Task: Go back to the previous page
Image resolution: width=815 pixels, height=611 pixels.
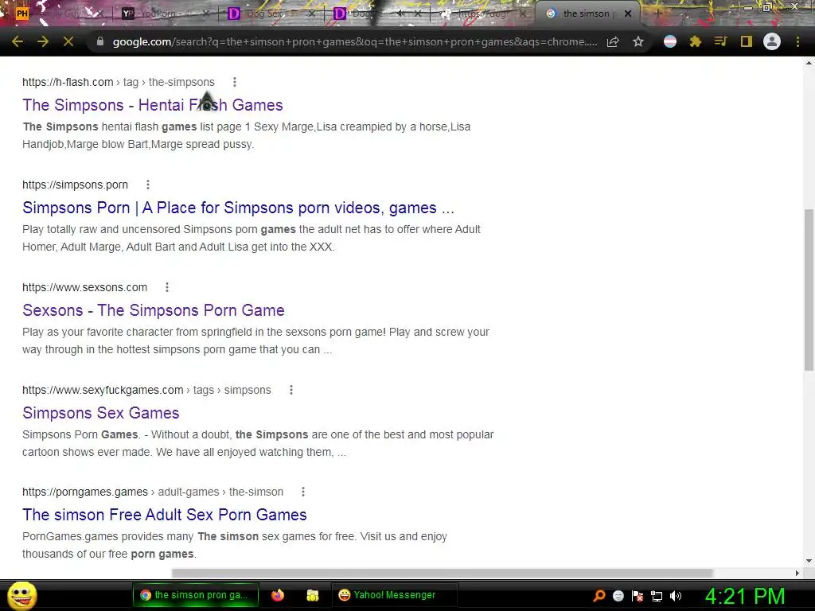Action: click(x=18, y=41)
